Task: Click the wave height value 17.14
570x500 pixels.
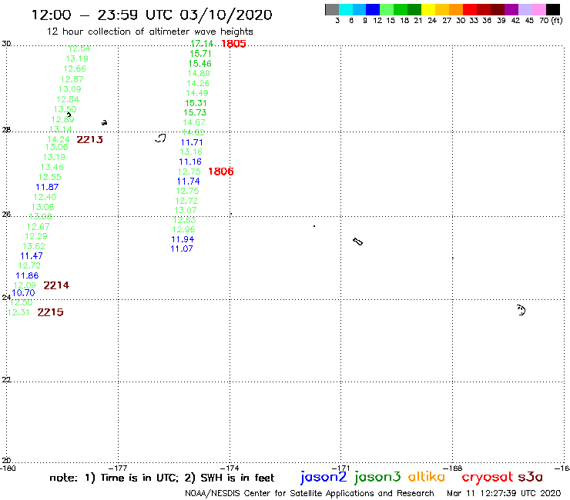Action: (201, 44)
